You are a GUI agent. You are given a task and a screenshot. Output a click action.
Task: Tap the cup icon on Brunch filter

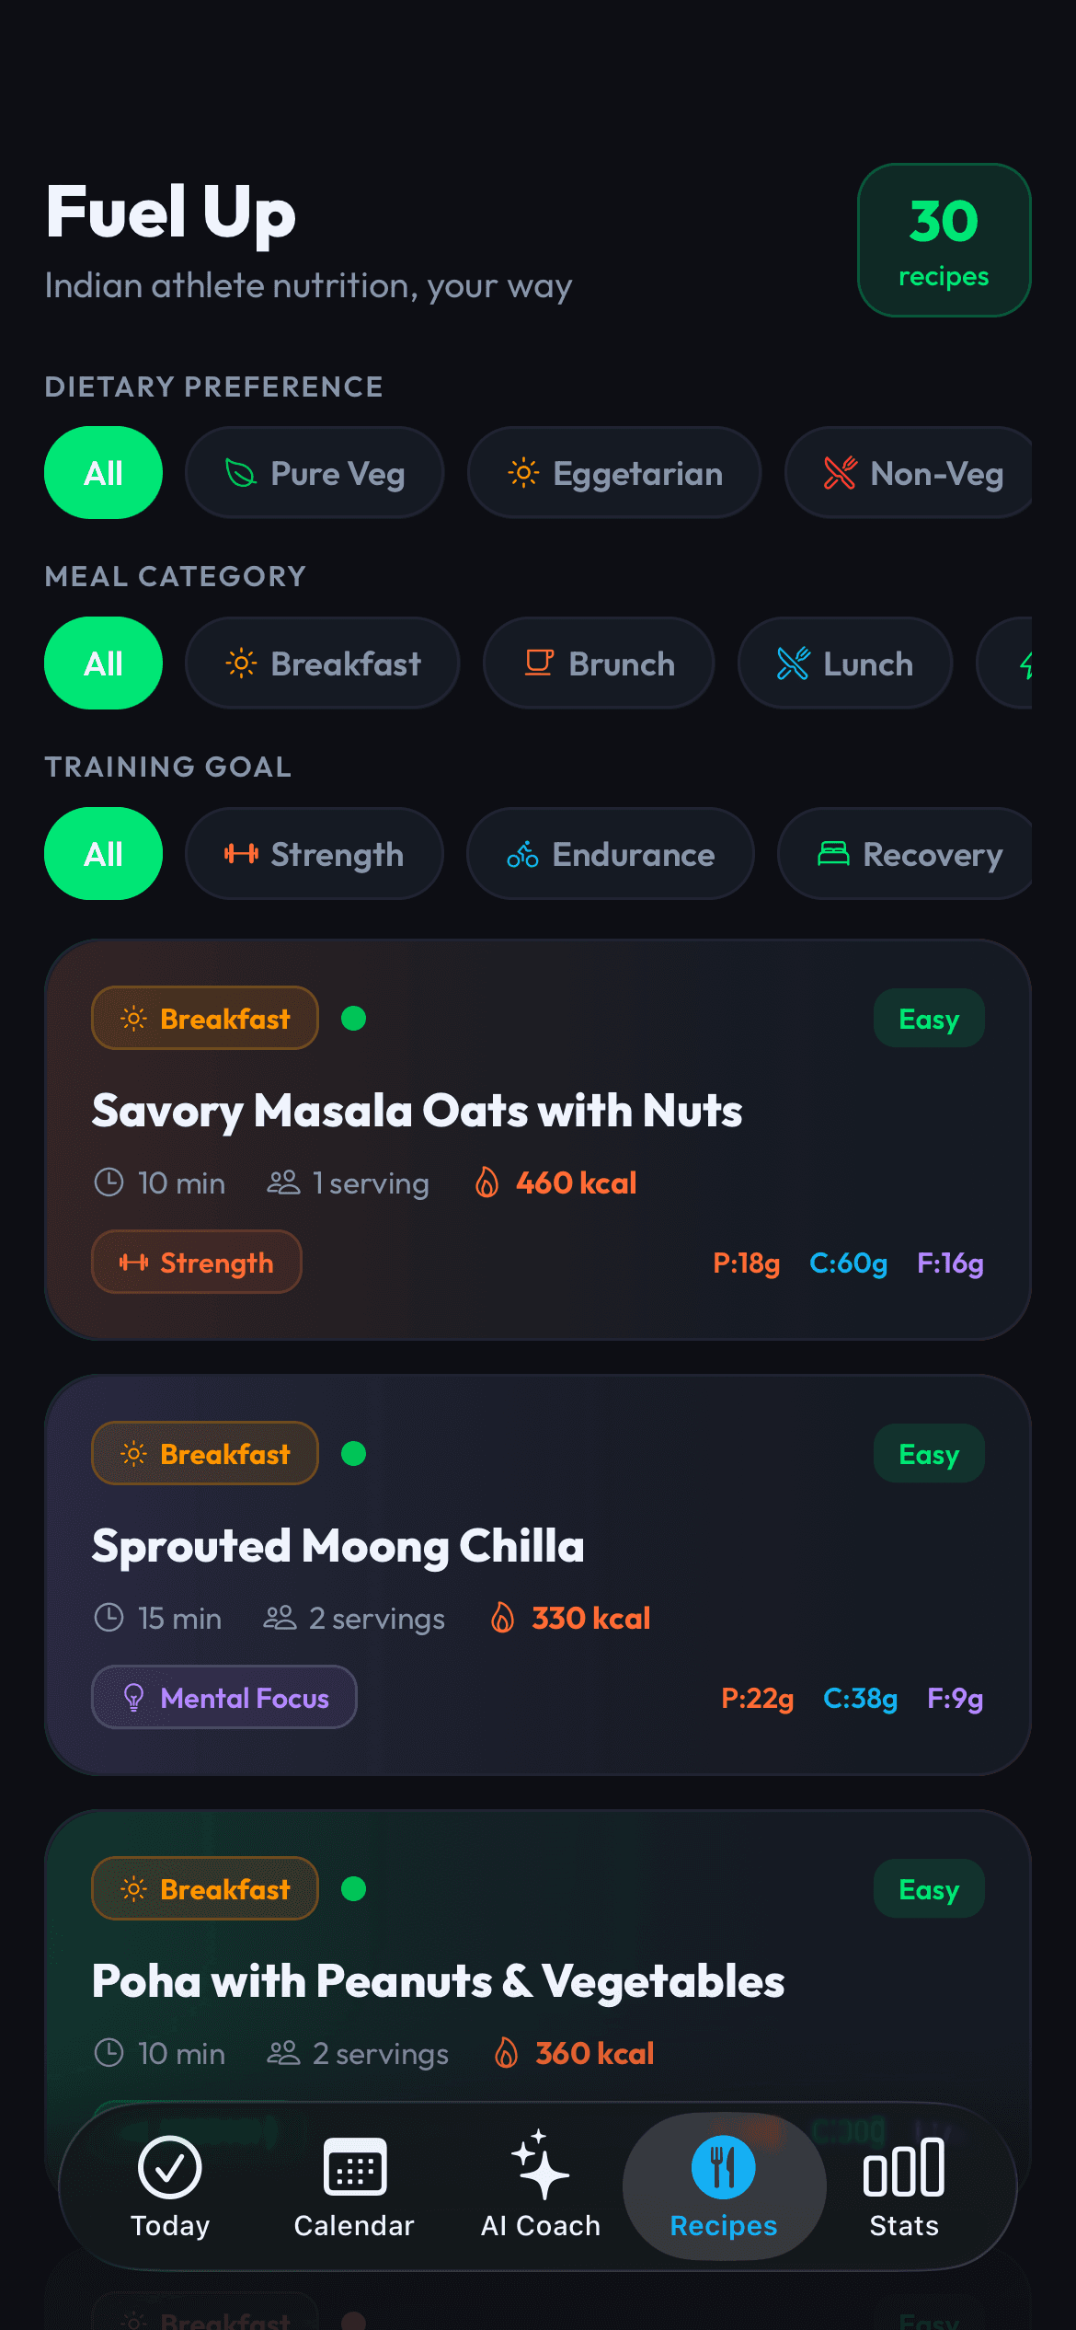click(x=539, y=663)
